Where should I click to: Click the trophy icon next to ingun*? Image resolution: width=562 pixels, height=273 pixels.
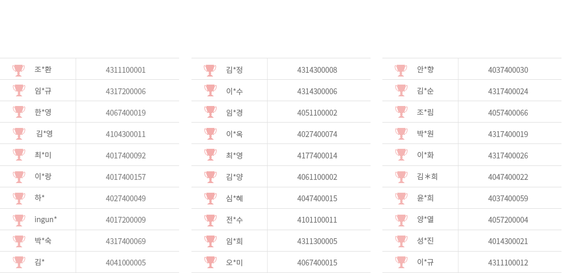point(19,221)
